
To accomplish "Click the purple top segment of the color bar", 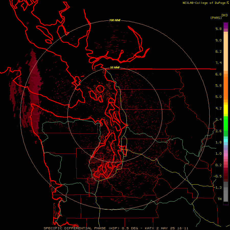I will tap(226, 26).
